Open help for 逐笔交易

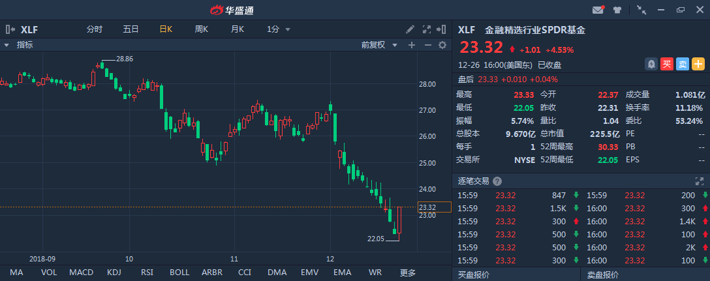(x=497, y=181)
